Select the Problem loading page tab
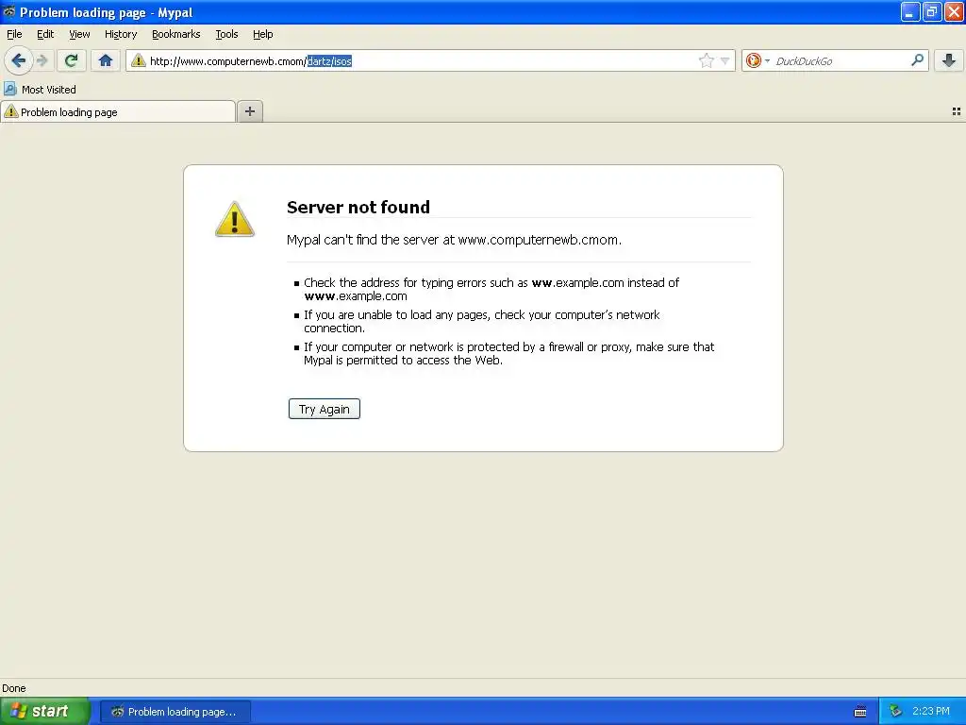 tap(118, 111)
